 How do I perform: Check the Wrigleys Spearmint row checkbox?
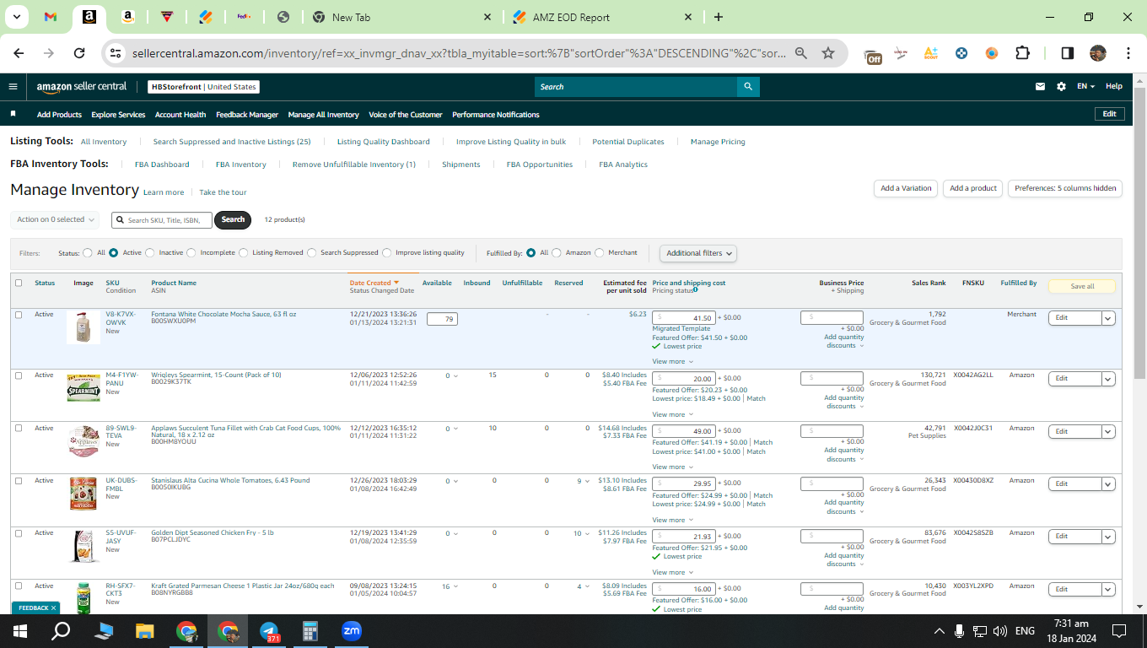point(19,375)
